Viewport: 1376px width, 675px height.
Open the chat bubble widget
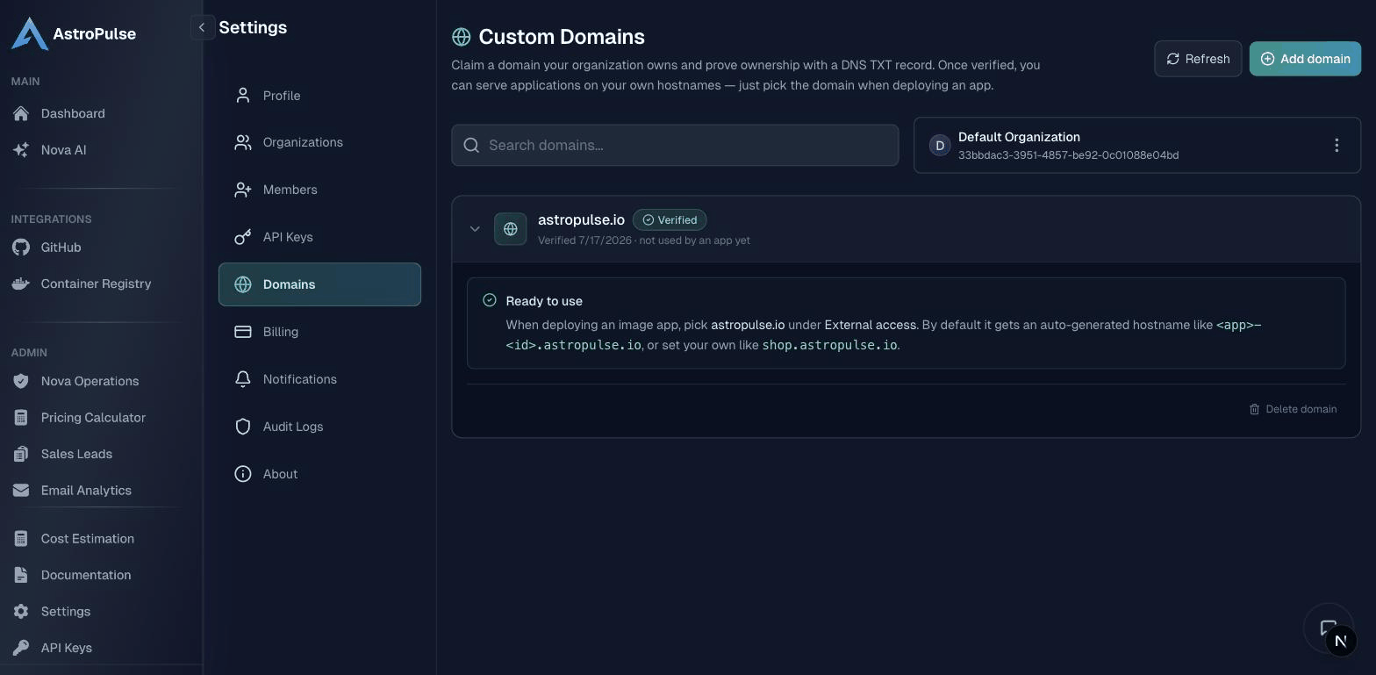pos(1328,627)
